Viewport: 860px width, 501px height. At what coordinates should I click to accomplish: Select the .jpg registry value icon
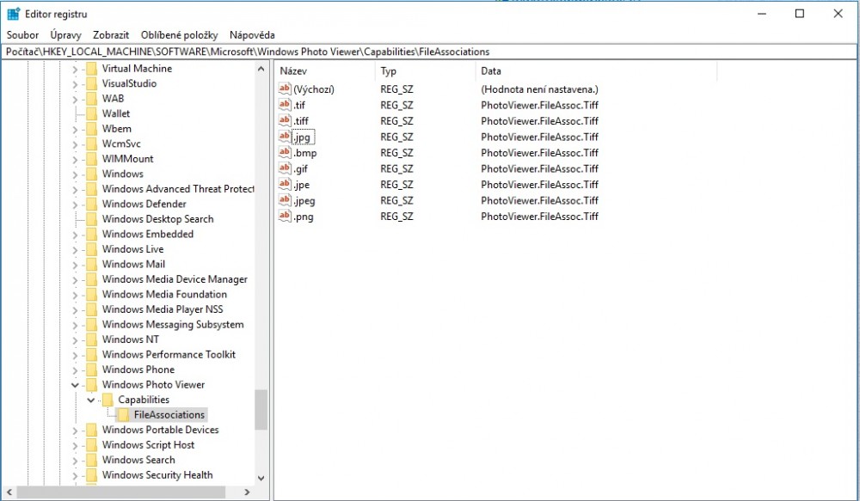point(285,137)
